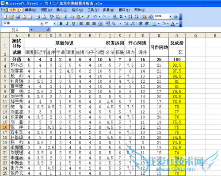Open the undo history dropdown arrow

[x=99, y=17]
